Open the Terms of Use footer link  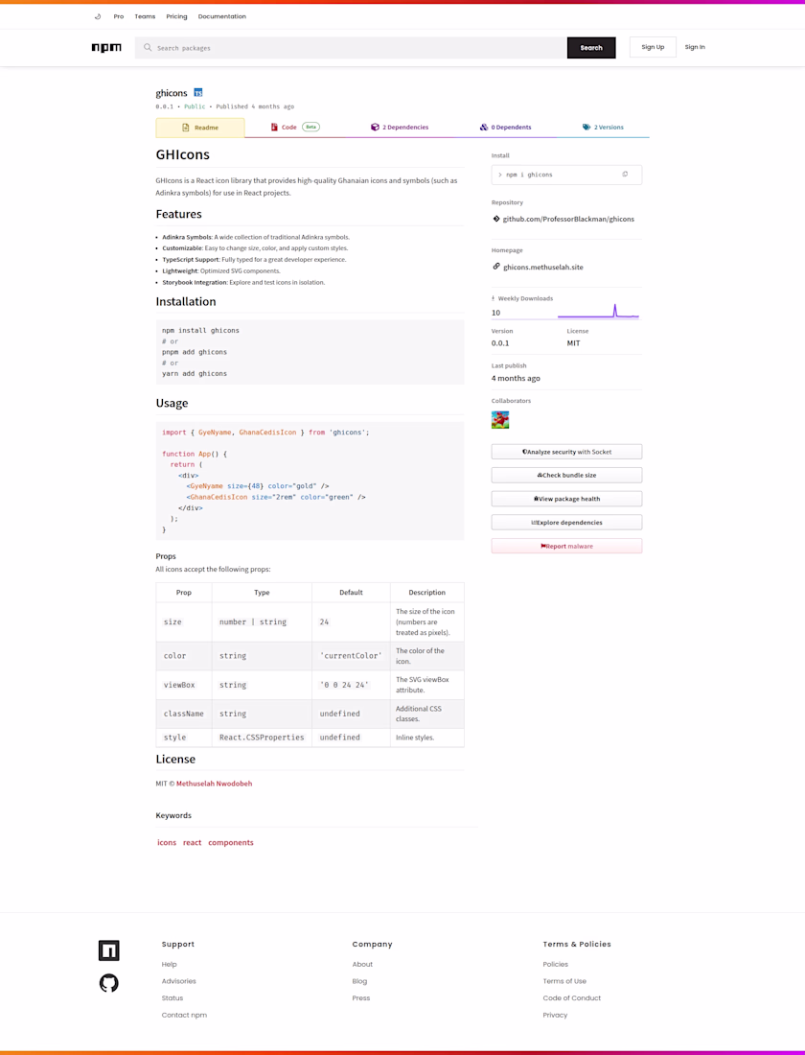pos(564,981)
